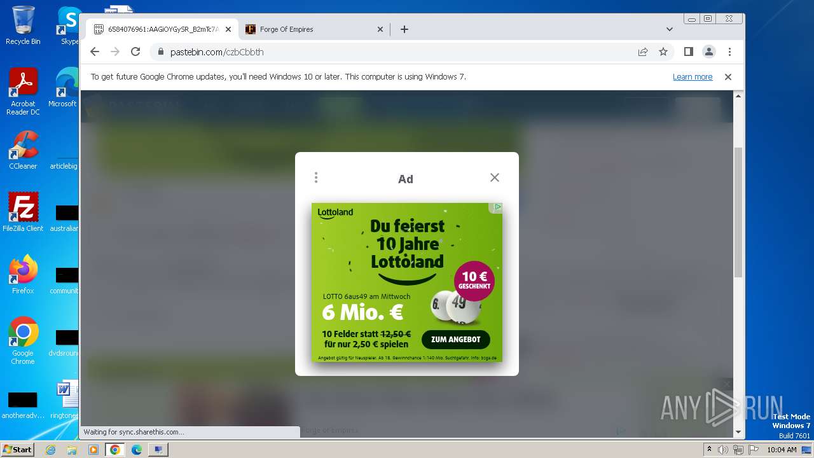The width and height of the screenshot is (814, 458).
Task: Click the page vertical scrollbar thumb
Action: click(738, 212)
